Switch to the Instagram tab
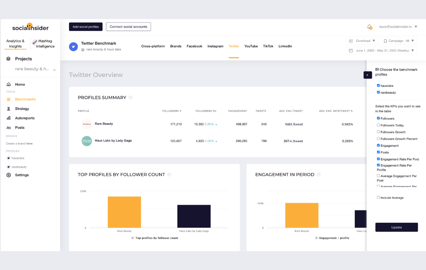Screen dimensions: 426x270 coord(215,46)
